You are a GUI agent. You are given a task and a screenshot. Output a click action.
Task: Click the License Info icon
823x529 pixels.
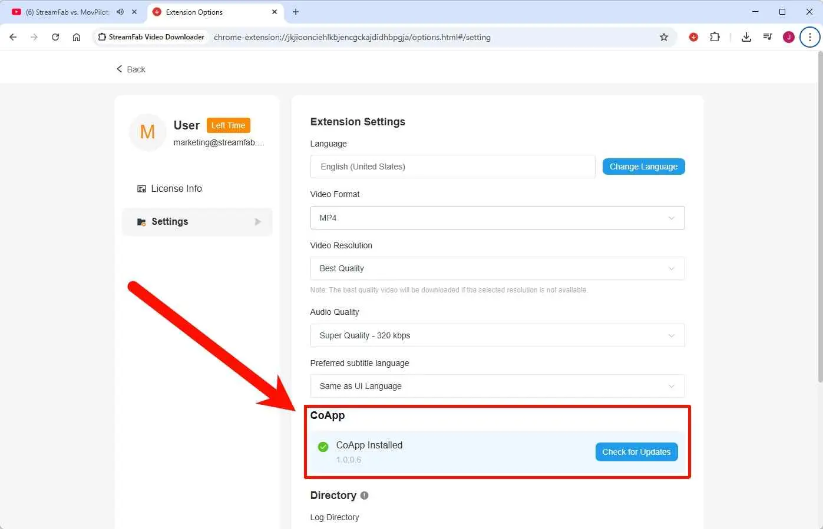[141, 189]
